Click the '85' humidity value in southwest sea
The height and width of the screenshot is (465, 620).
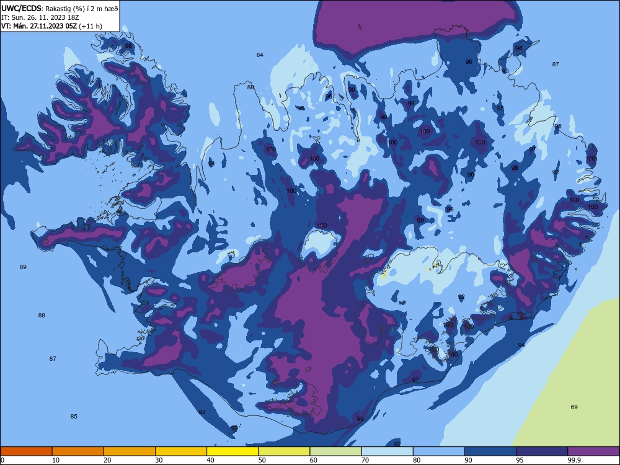click(x=74, y=417)
